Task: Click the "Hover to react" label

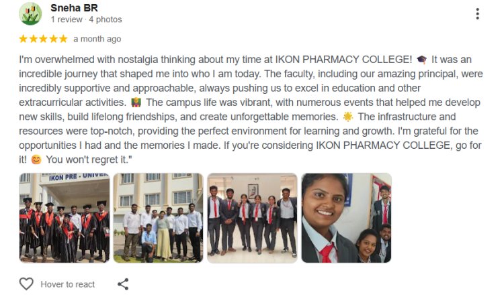Action: click(67, 284)
